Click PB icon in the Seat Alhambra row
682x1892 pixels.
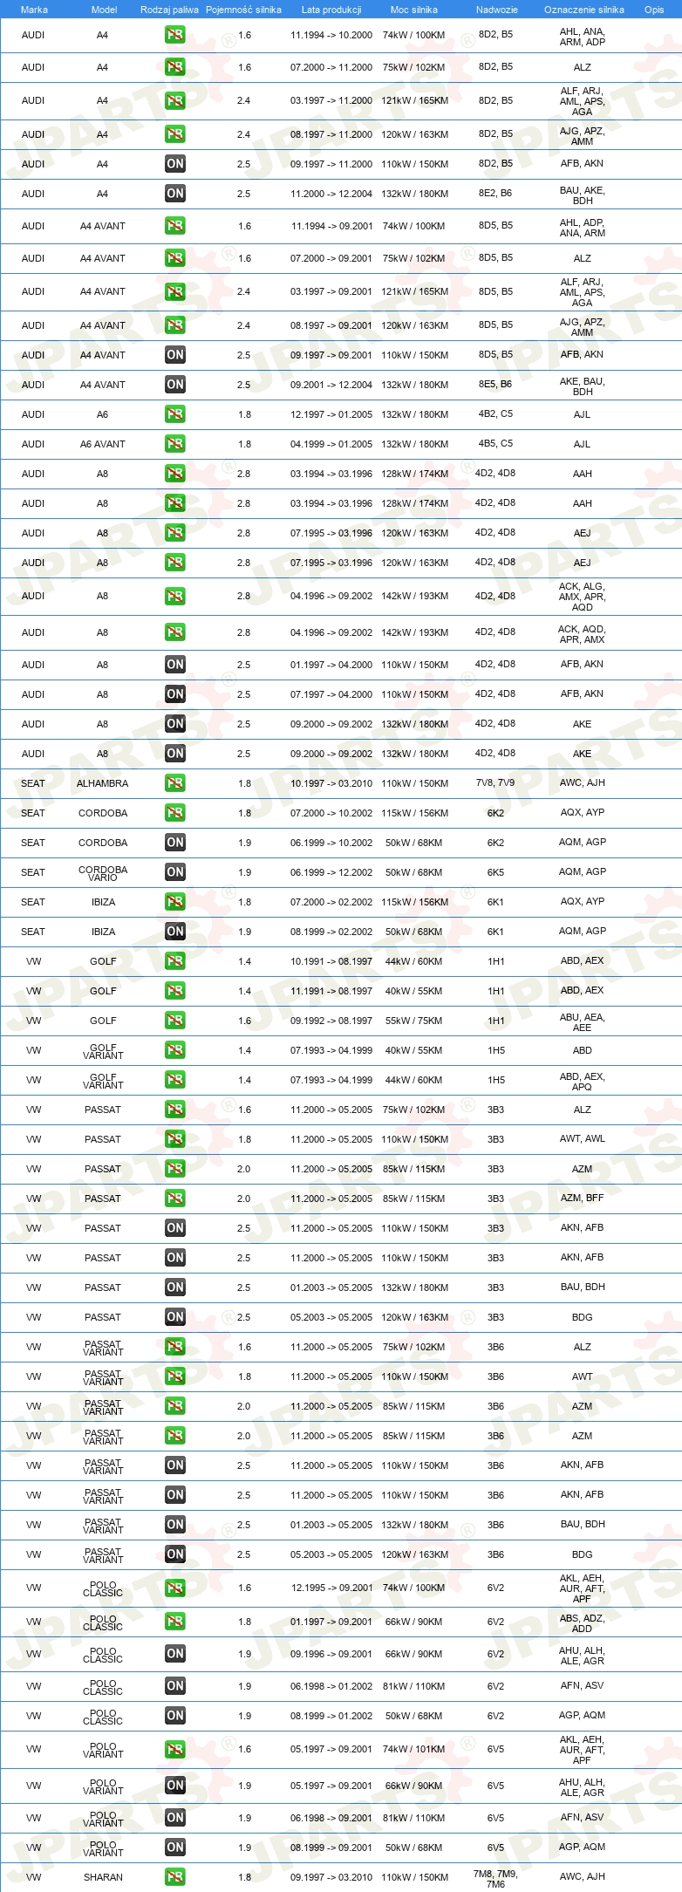pos(175,783)
